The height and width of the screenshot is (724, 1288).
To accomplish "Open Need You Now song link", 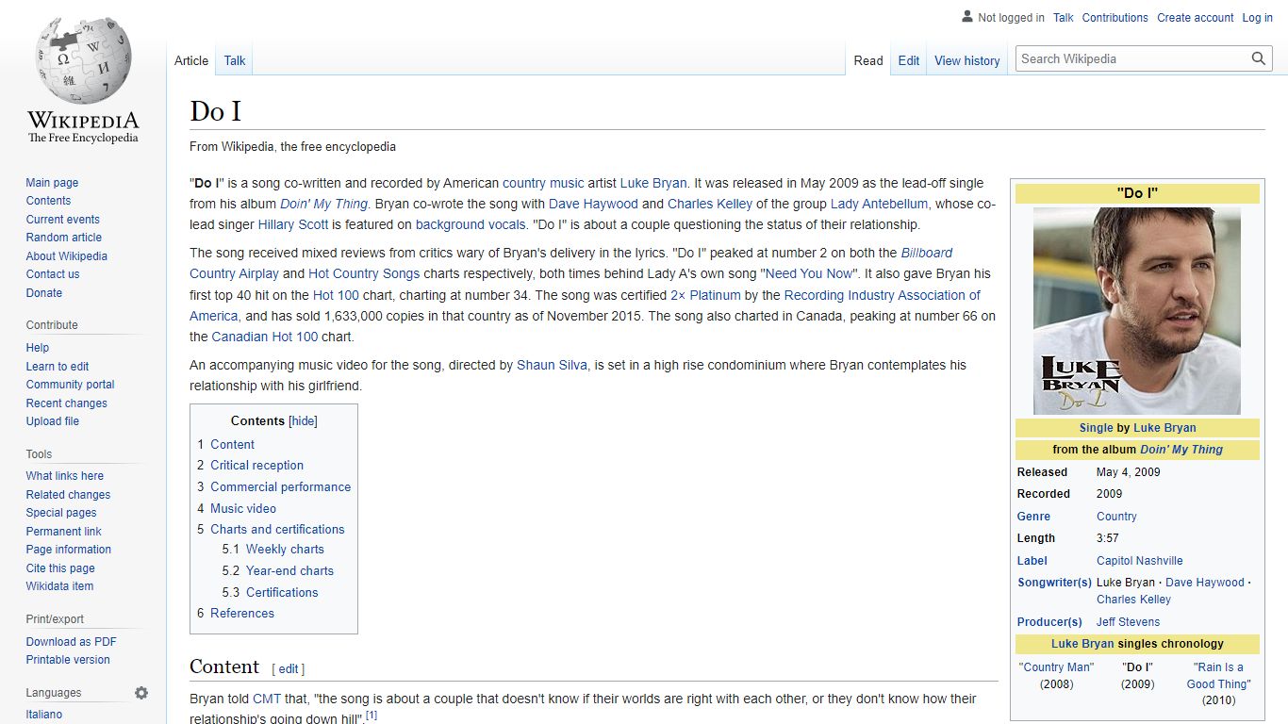I will click(808, 273).
